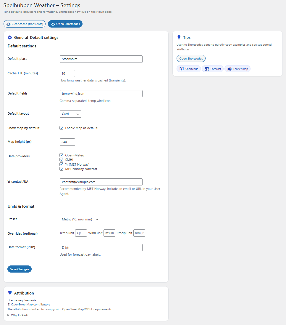The width and height of the screenshot is (286, 325).
Task: Toggle Enable map as default
Action: coord(61,128)
